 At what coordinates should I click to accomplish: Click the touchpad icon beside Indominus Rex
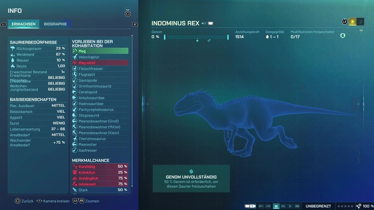click(x=211, y=23)
